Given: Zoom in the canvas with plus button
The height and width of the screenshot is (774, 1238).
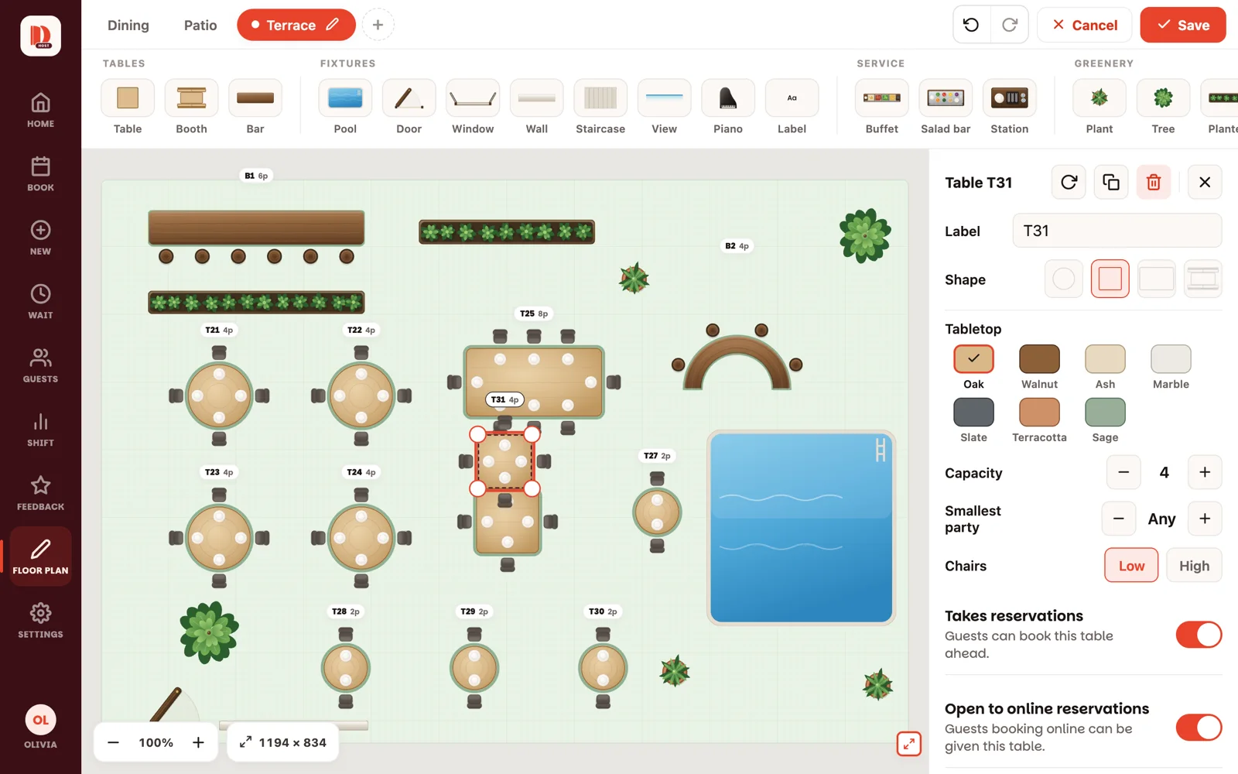Looking at the screenshot, I should pyautogui.click(x=198, y=742).
